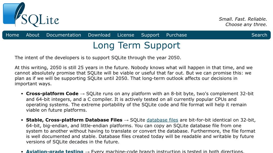Open the Documentation menu link
The height and width of the screenshot is (153, 273).
pyautogui.click(x=64, y=35)
